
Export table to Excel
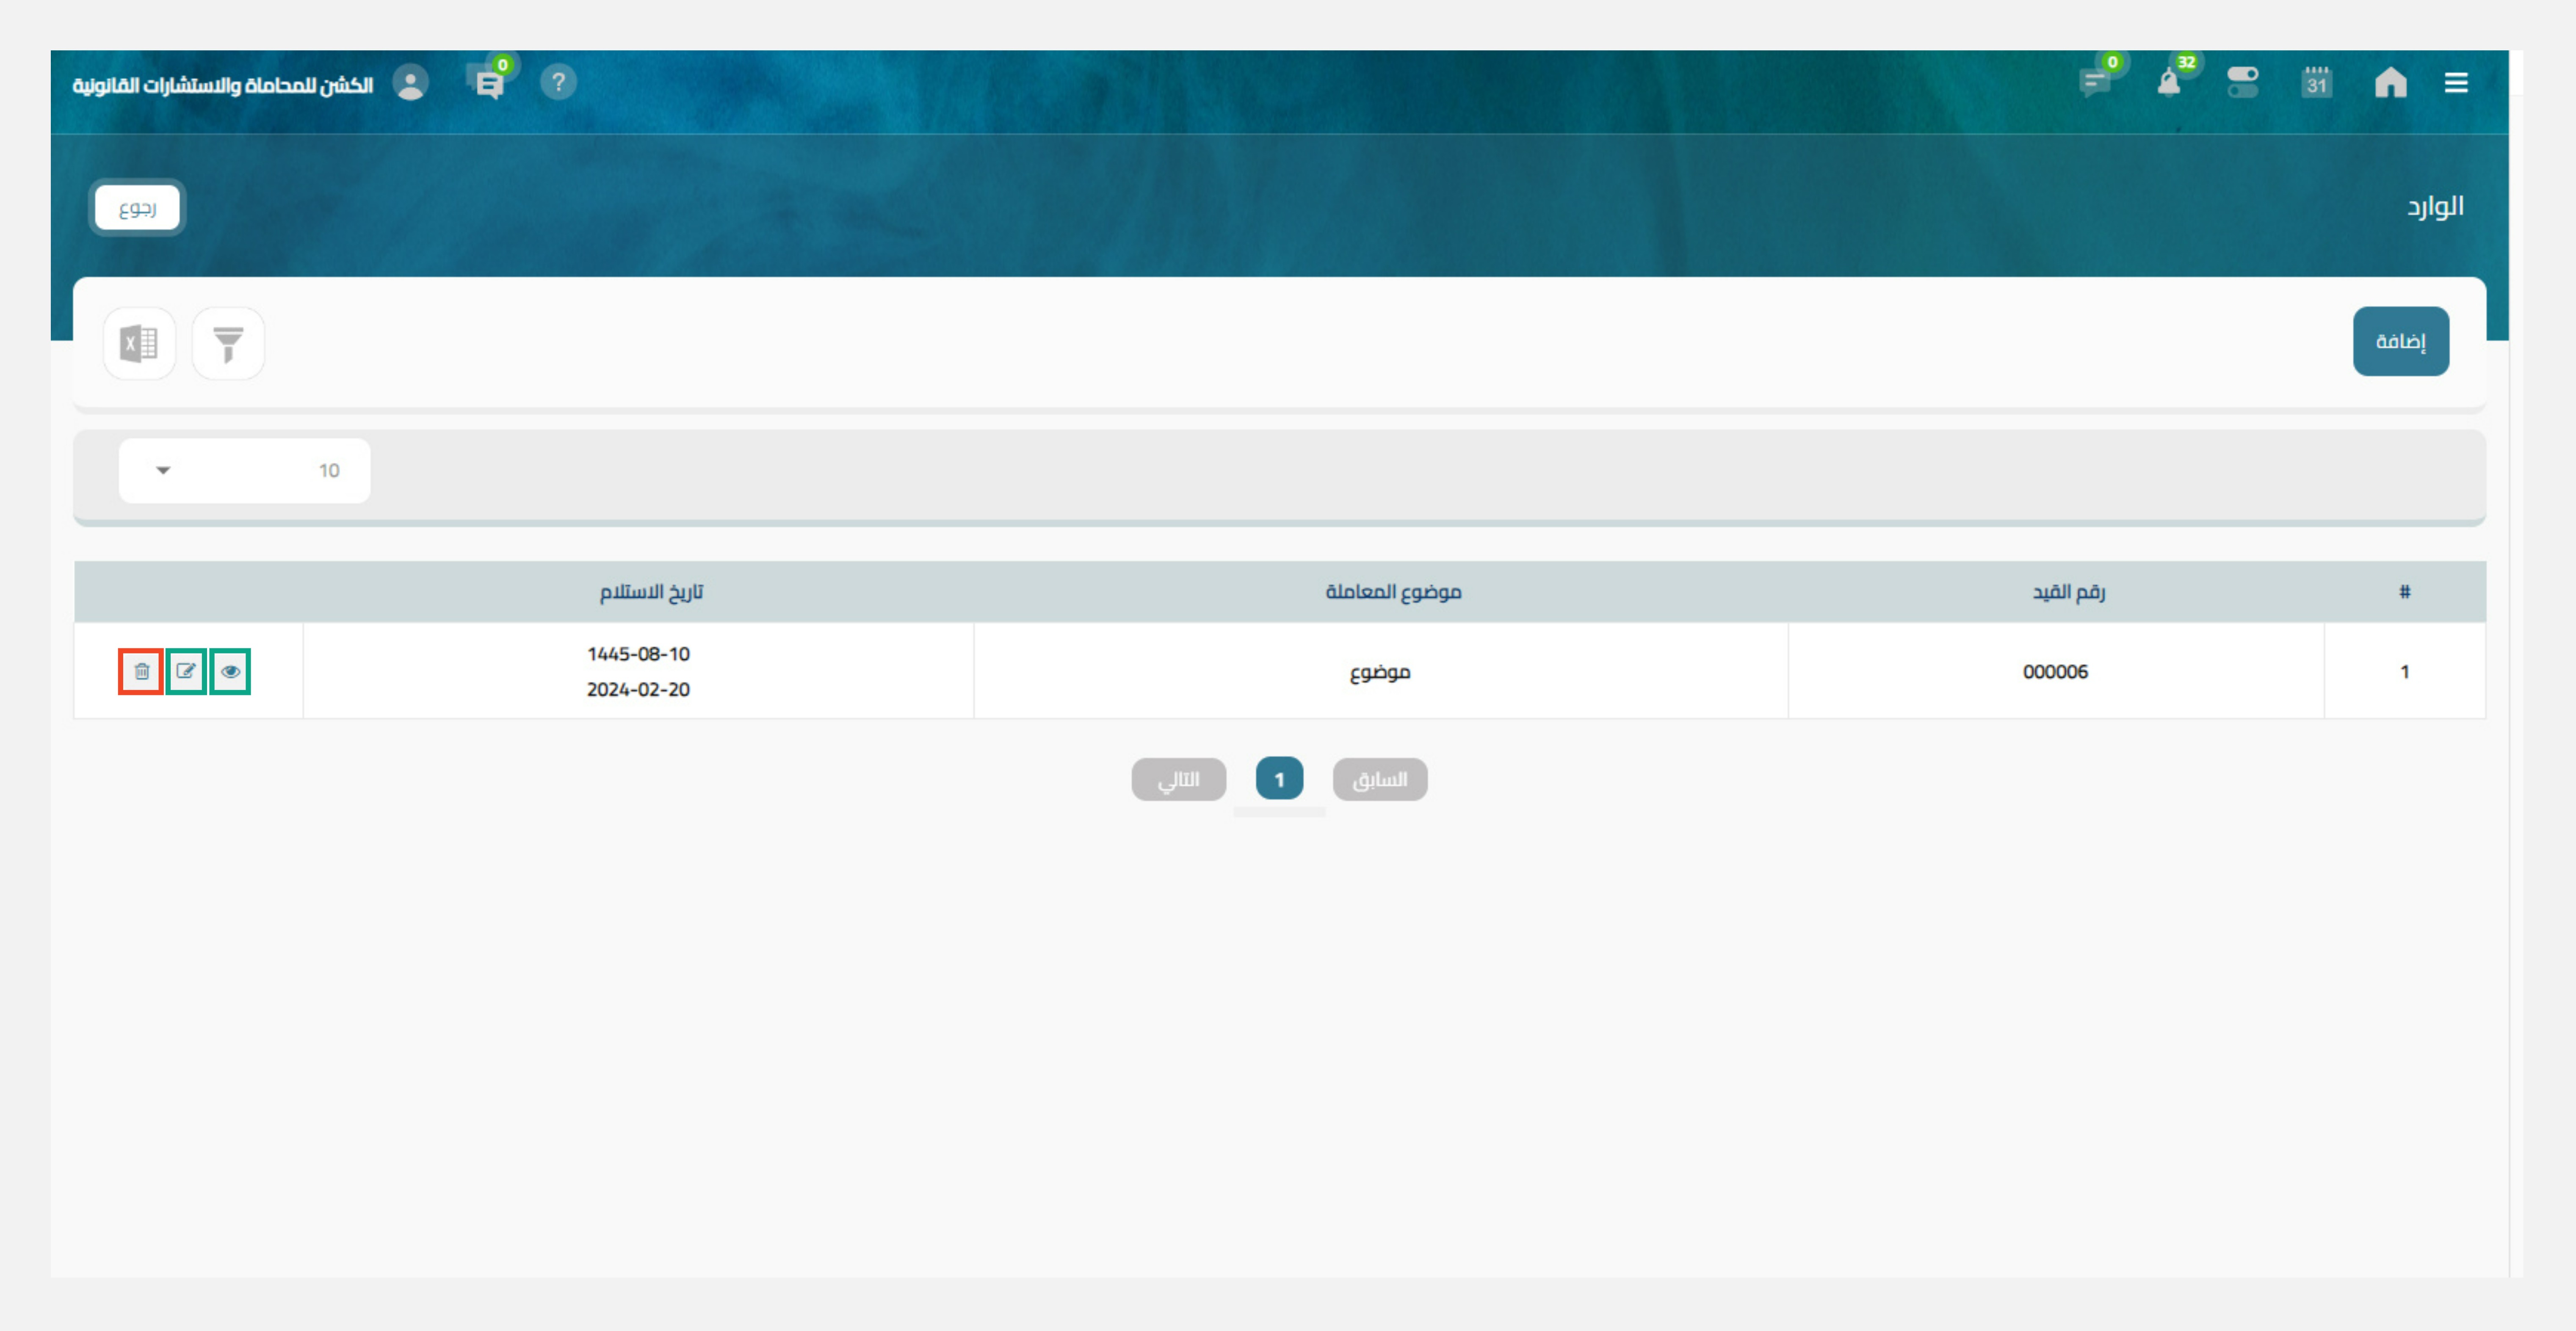click(139, 344)
